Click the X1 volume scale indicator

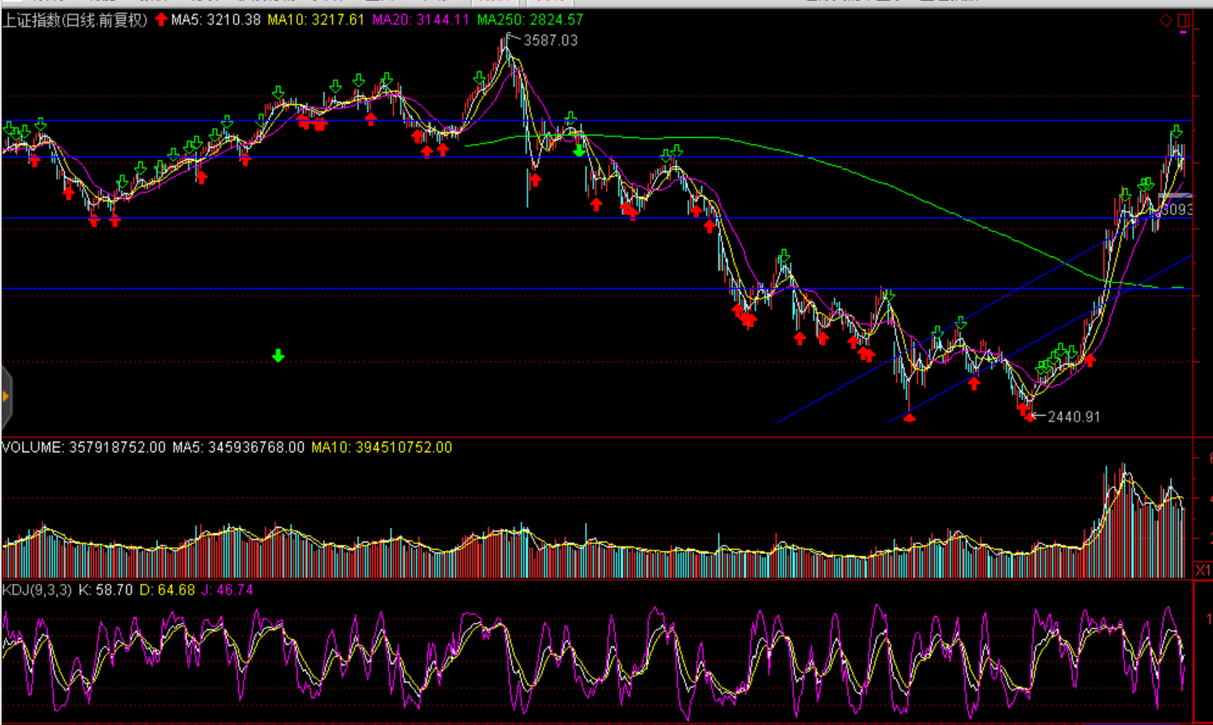point(1202,571)
